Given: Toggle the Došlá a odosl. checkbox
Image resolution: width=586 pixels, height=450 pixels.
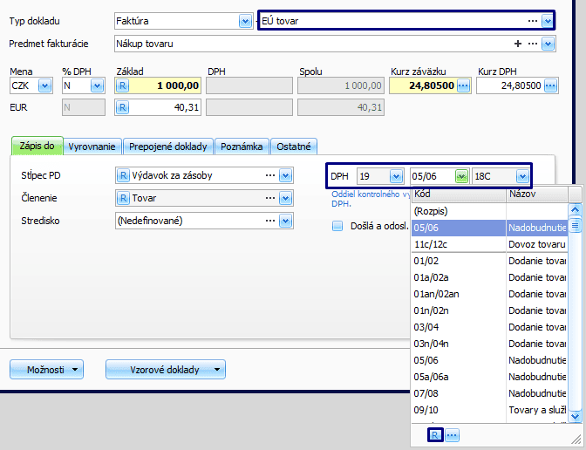Looking at the screenshot, I should coord(337,227).
